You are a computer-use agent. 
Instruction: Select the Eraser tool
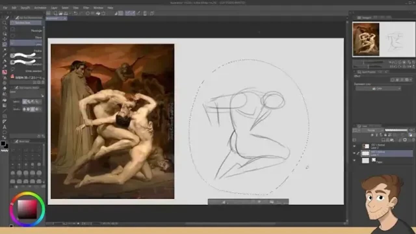tap(5, 88)
